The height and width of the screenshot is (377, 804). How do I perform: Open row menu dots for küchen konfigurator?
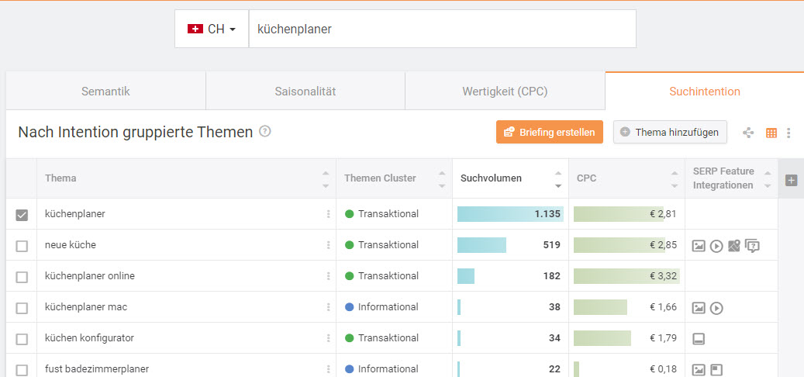click(328, 338)
